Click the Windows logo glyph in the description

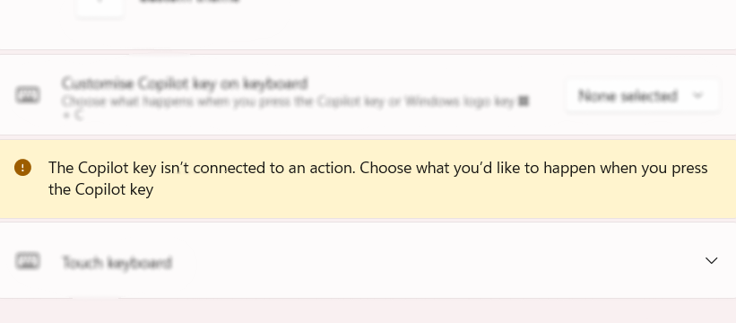coord(524,101)
